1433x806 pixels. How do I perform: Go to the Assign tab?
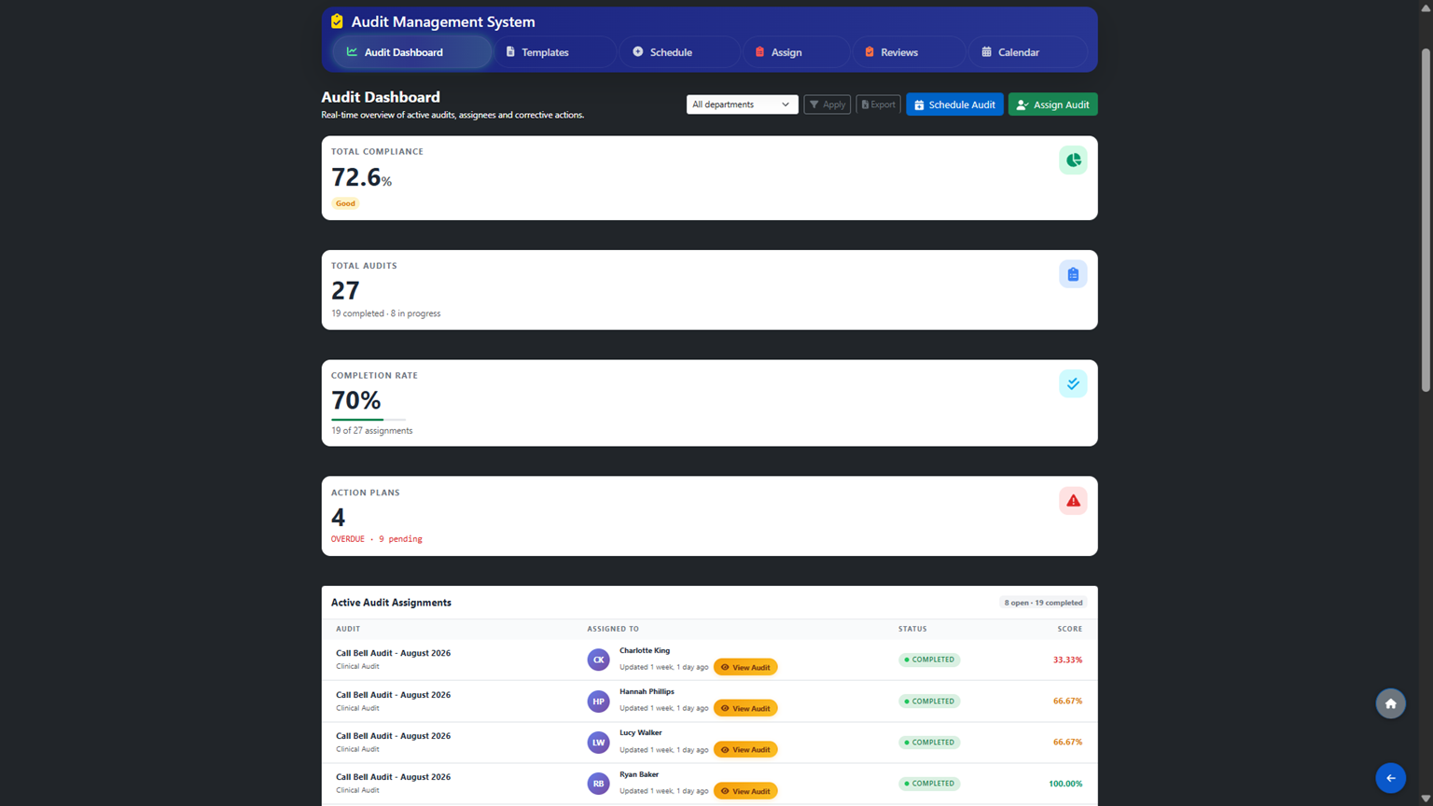tap(796, 52)
